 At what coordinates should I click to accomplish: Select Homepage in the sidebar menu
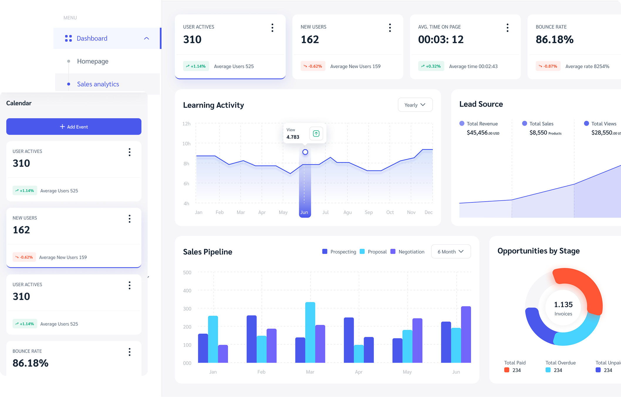coord(93,61)
